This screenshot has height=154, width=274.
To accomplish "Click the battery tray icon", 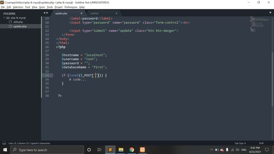I will [217, 150].
